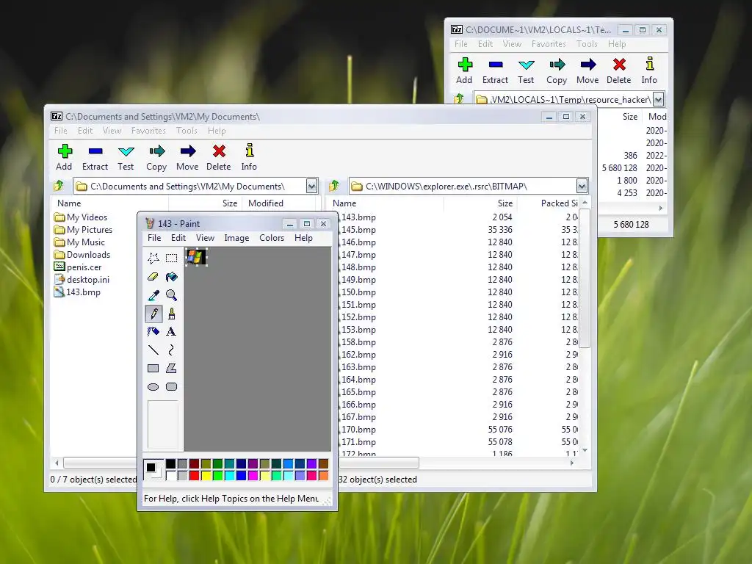Pick the Polygon tool in Paint
The width and height of the screenshot is (752, 564).
(x=171, y=369)
